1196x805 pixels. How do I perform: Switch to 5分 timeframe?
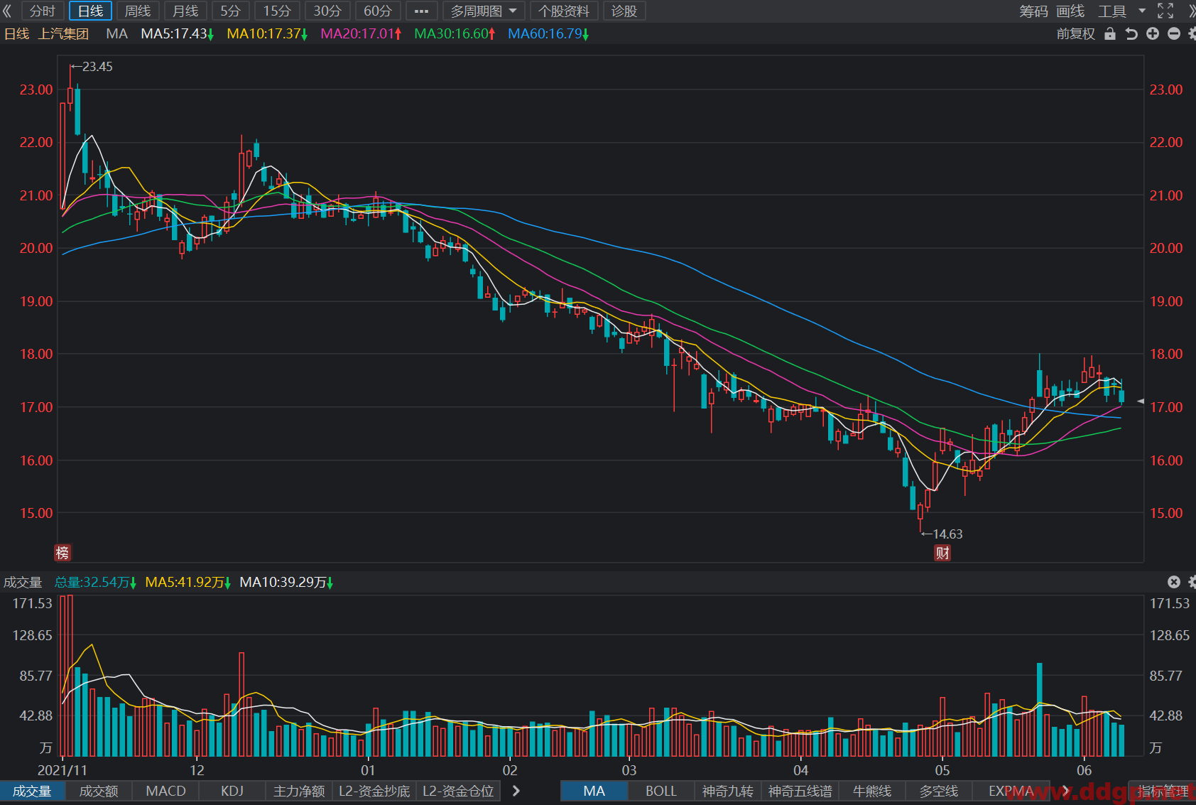click(231, 11)
